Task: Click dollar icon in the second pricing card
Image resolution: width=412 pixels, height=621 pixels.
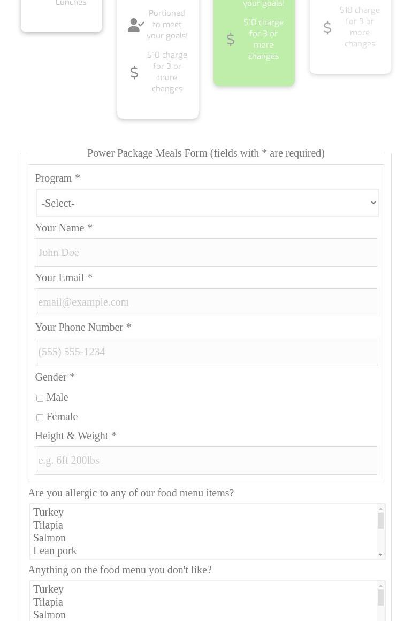Action: 134,72
